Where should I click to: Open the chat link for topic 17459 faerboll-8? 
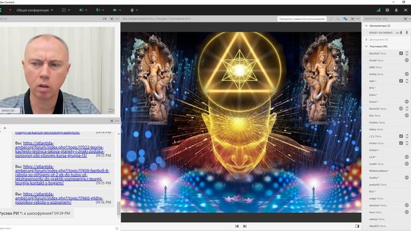(62, 175)
